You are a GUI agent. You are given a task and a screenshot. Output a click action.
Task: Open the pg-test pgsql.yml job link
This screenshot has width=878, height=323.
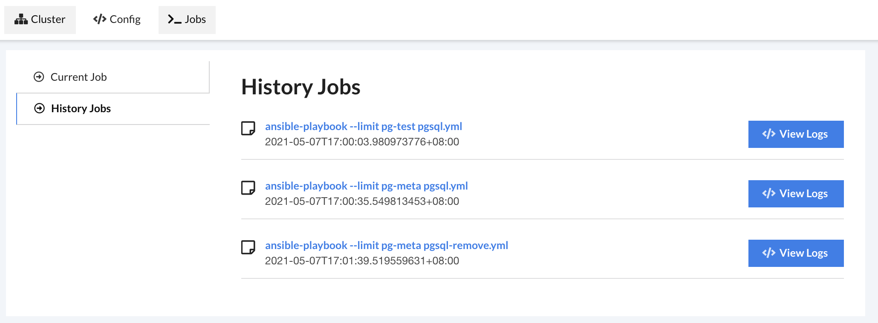pos(364,126)
